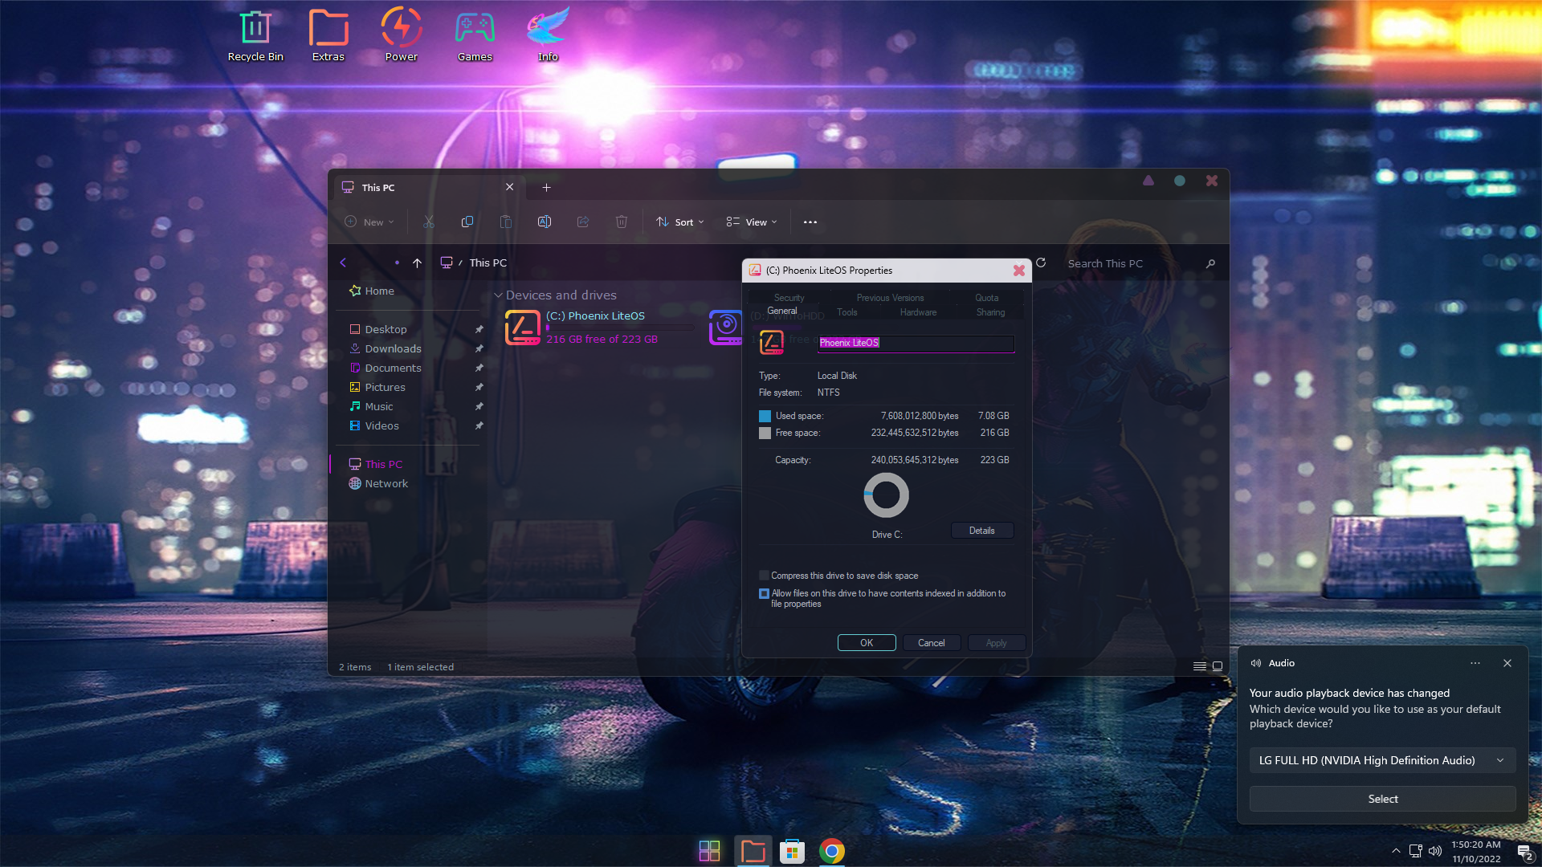Click the Free space gray color swatch
This screenshot has height=867, width=1542.
765,433
